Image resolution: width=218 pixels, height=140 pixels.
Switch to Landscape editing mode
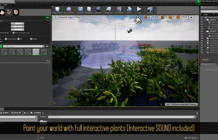[2, 12]
